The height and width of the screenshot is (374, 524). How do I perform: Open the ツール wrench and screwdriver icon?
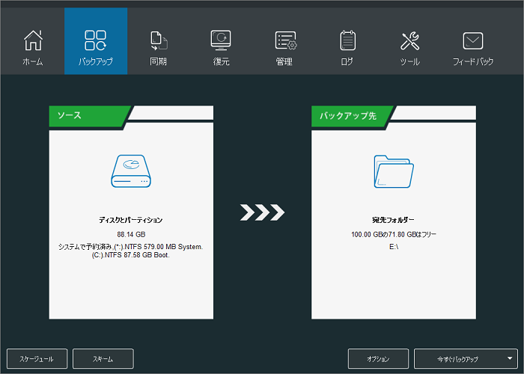[x=410, y=40]
